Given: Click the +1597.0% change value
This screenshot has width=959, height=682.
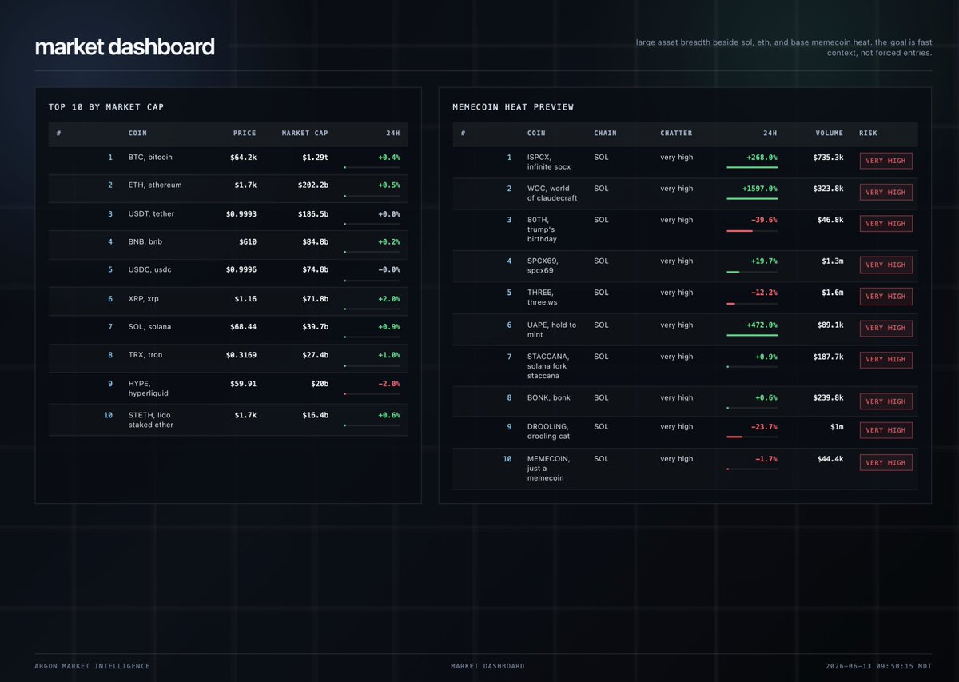Looking at the screenshot, I should 759,189.
